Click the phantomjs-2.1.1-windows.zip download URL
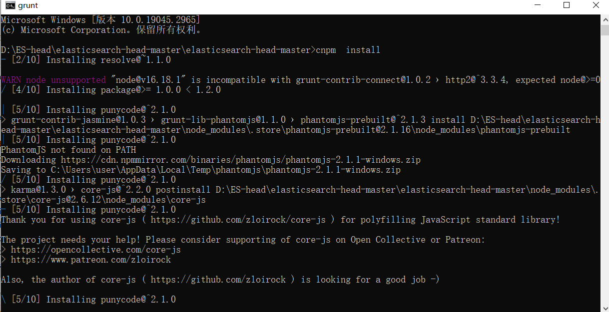 point(241,160)
